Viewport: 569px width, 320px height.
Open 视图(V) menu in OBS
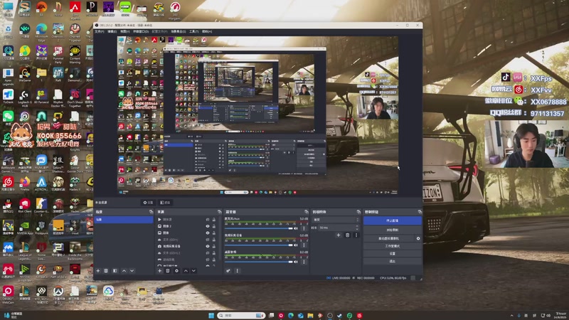click(x=125, y=31)
